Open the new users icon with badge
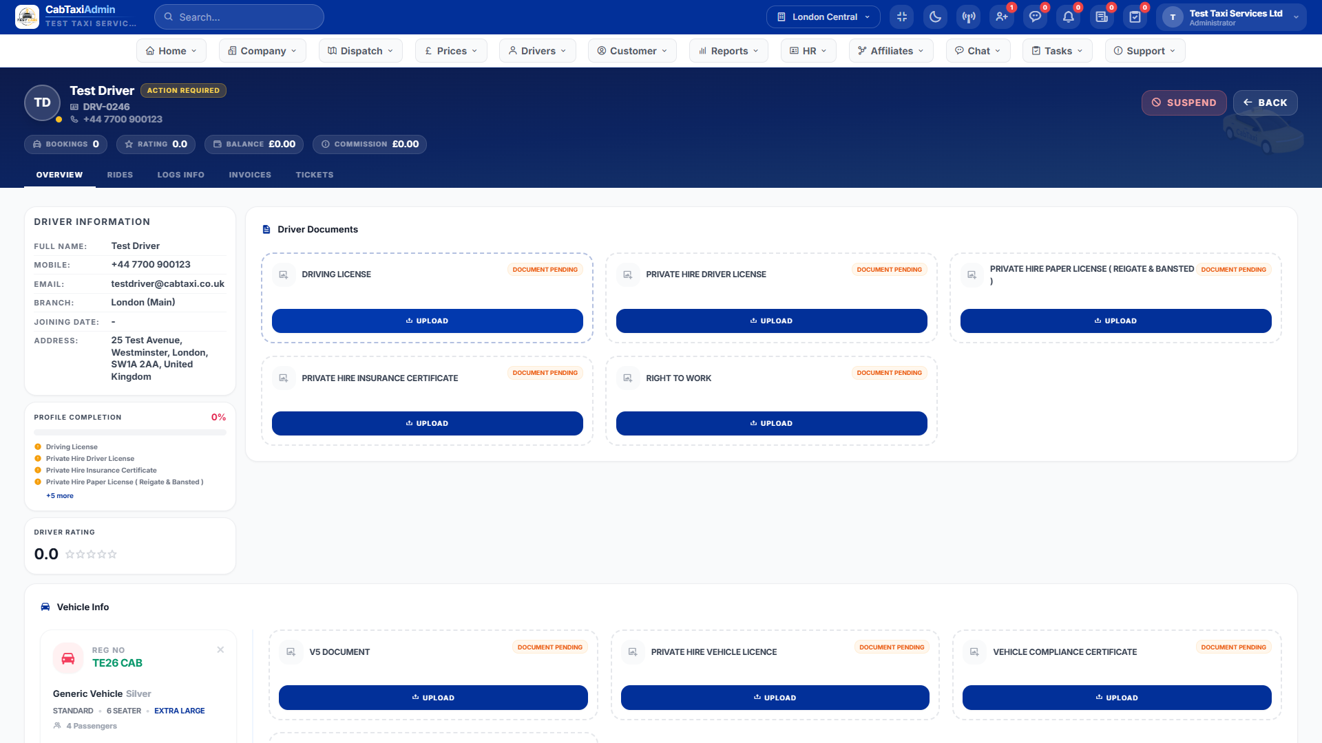1322x743 pixels. coord(1002,17)
